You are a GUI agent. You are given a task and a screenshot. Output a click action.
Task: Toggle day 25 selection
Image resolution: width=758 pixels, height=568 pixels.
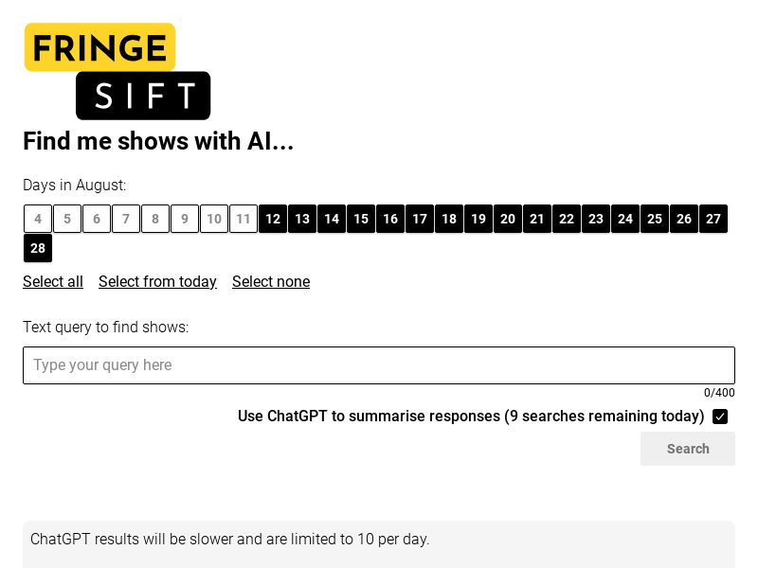tap(654, 219)
